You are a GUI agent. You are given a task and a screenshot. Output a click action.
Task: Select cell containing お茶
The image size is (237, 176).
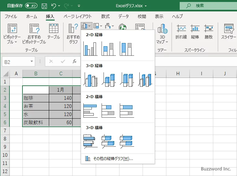click(x=36, y=106)
